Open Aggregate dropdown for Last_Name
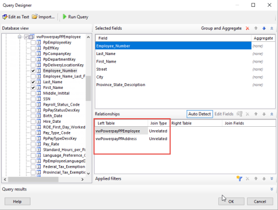 (x=263, y=54)
